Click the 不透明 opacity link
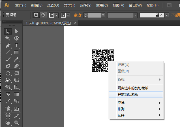This screenshot has width=180, height=127. [175, 15]
